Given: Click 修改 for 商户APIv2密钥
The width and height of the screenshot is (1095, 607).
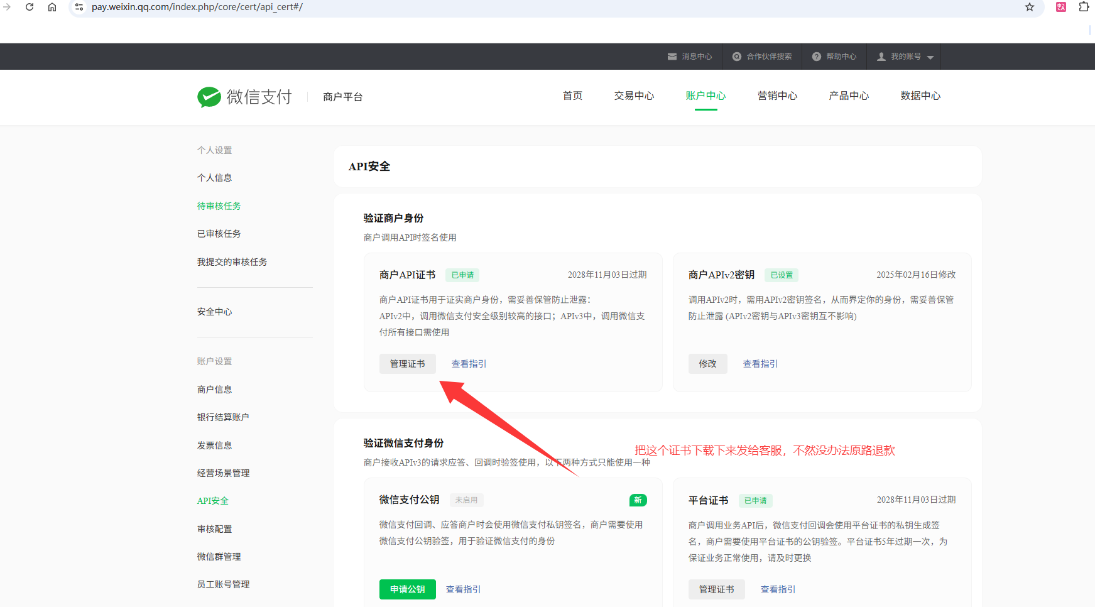Looking at the screenshot, I should click(x=707, y=364).
